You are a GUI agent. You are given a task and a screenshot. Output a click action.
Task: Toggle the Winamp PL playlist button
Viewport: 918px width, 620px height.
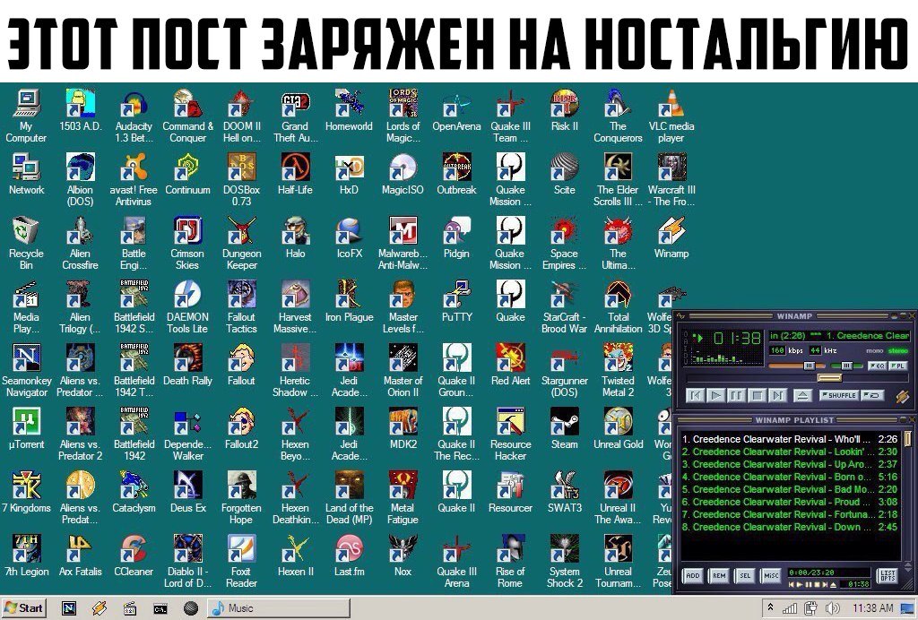point(896,366)
